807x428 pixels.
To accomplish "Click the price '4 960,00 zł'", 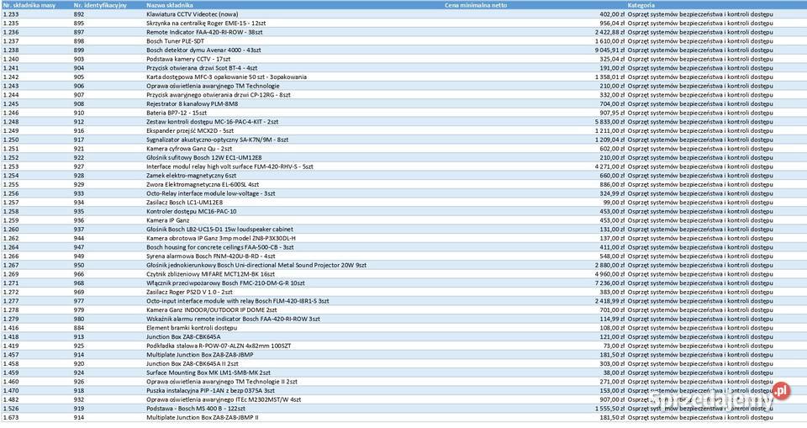I will [610, 274].
